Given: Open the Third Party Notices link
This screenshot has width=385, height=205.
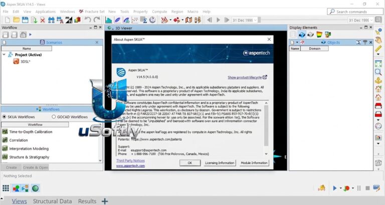Looking at the screenshot, I should pos(130,160).
